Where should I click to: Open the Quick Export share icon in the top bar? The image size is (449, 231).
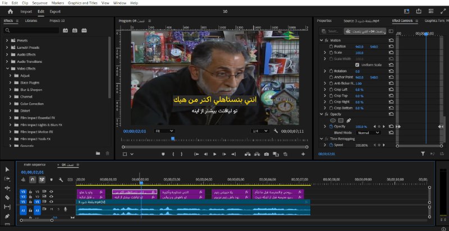[419, 11]
